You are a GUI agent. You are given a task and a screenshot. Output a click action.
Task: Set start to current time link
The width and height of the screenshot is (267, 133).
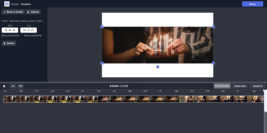pos(10,36)
